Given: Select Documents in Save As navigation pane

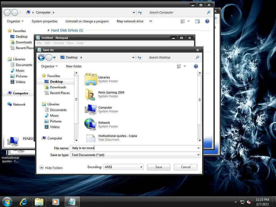Looking at the screenshot, I should click(58, 110).
